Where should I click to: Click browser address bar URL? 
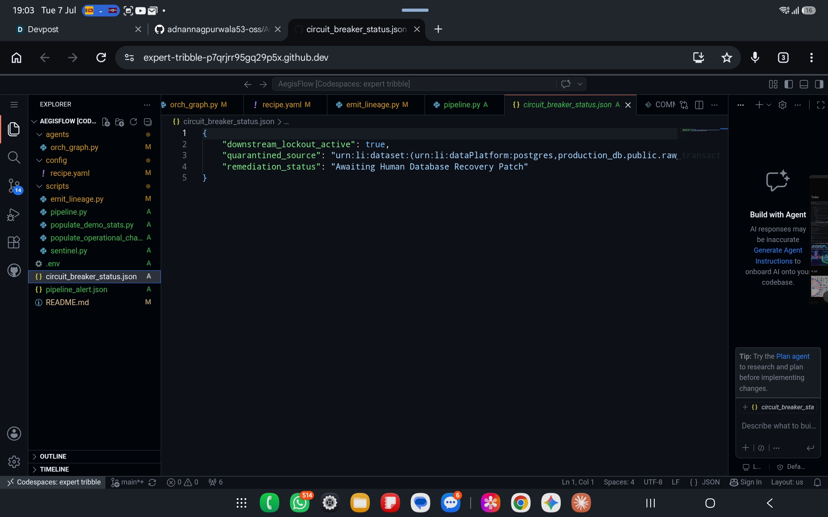click(x=236, y=58)
